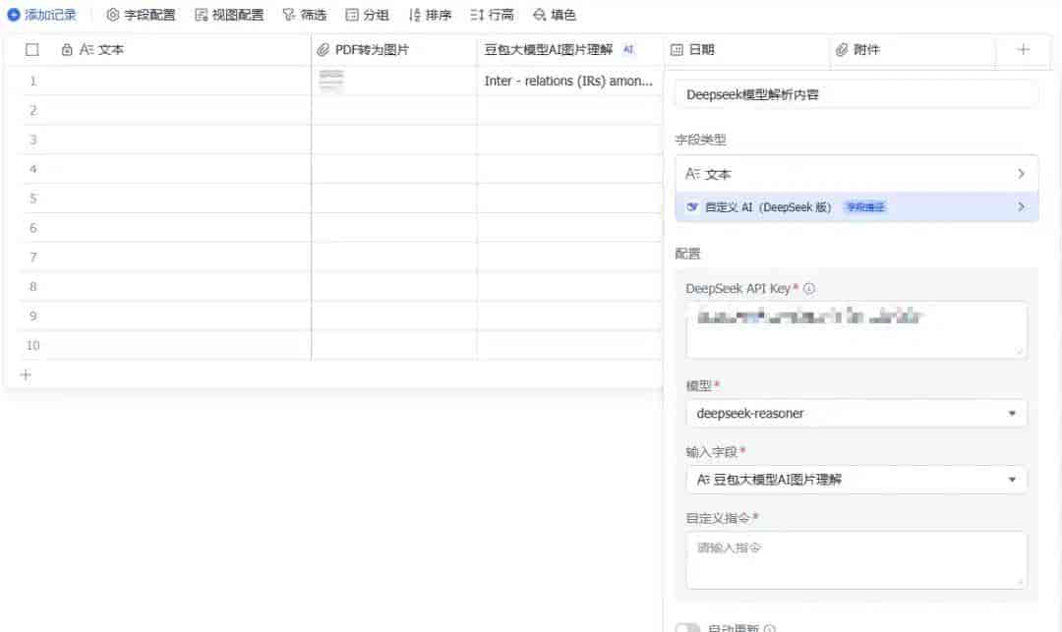This screenshot has height=632, width=1062.
Task: Click the paperclip icon on 附件 header
Action: (842, 49)
